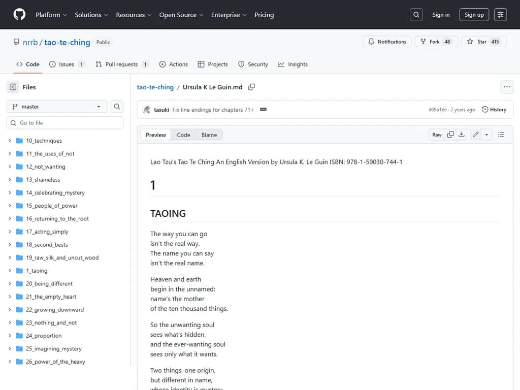
Task: Collapse the Files side panel icon
Action: click(13, 87)
